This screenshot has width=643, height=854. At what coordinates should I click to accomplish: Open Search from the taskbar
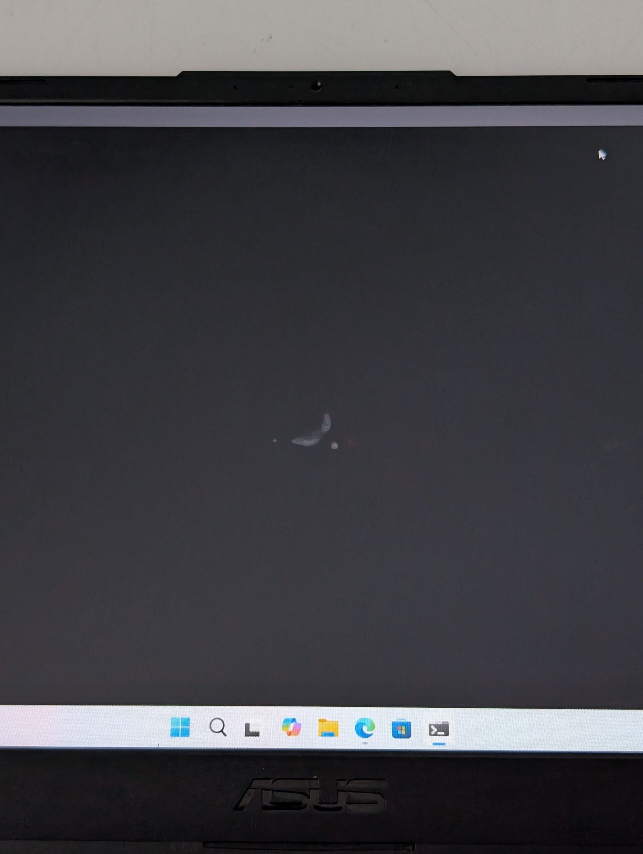tap(218, 727)
